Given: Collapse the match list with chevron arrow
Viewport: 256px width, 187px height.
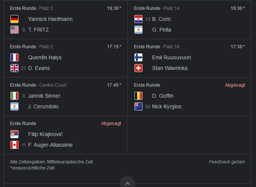Looking at the screenshot, I should coord(127,183).
